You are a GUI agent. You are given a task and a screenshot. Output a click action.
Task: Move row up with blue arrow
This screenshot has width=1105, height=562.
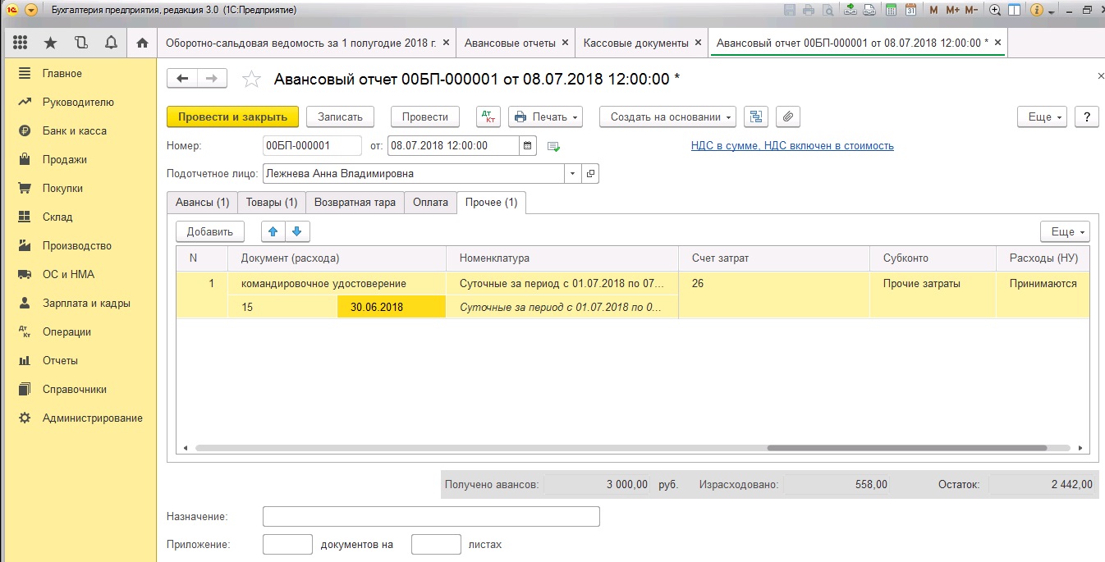pos(273,231)
